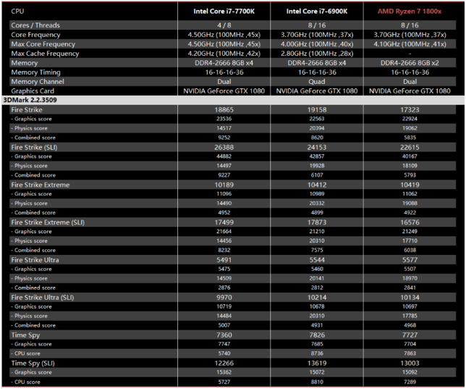Click the Fire Strike (SLI) row label
This screenshot has width=466, height=389.
[x=34, y=147]
